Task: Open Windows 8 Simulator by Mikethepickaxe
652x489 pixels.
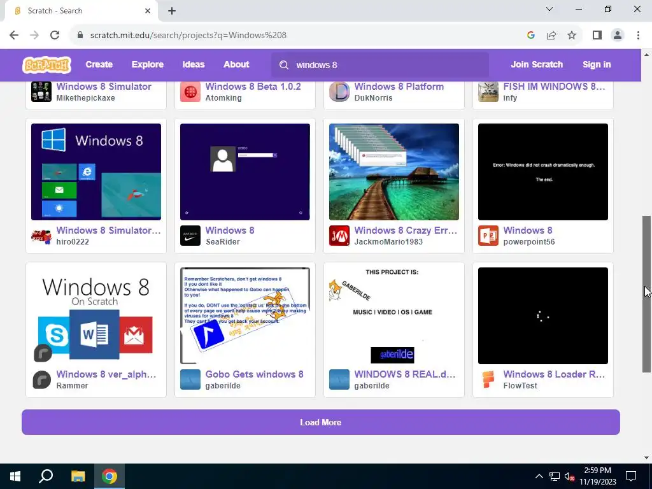Action: point(104,87)
